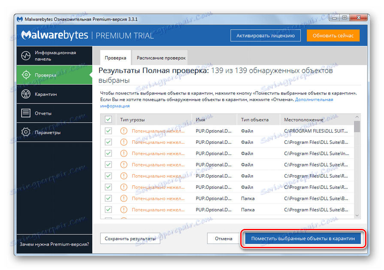Open the Карантин quarantine icon
The image size is (384, 270).
[26, 94]
